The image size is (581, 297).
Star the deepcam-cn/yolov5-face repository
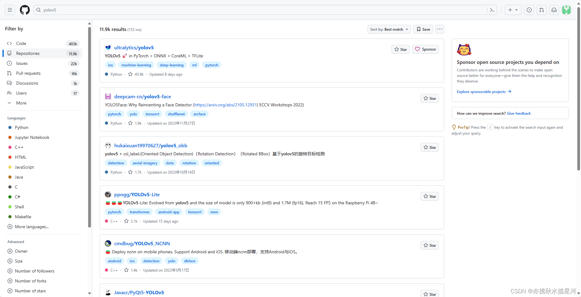(430, 98)
